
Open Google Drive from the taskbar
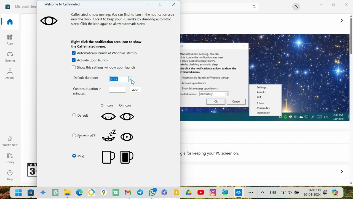pos(189,192)
